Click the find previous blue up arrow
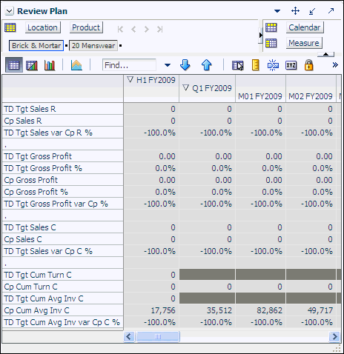344x354 pixels. pos(206,65)
